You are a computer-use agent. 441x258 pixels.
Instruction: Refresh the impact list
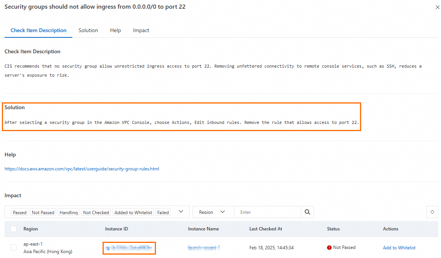tap(432, 212)
